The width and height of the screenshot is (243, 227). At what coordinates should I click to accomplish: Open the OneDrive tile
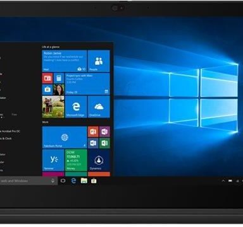click(x=99, y=107)
